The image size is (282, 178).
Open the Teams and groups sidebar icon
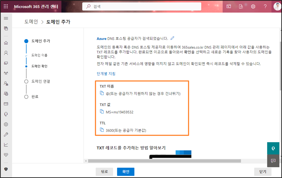(x=6, y=73)
